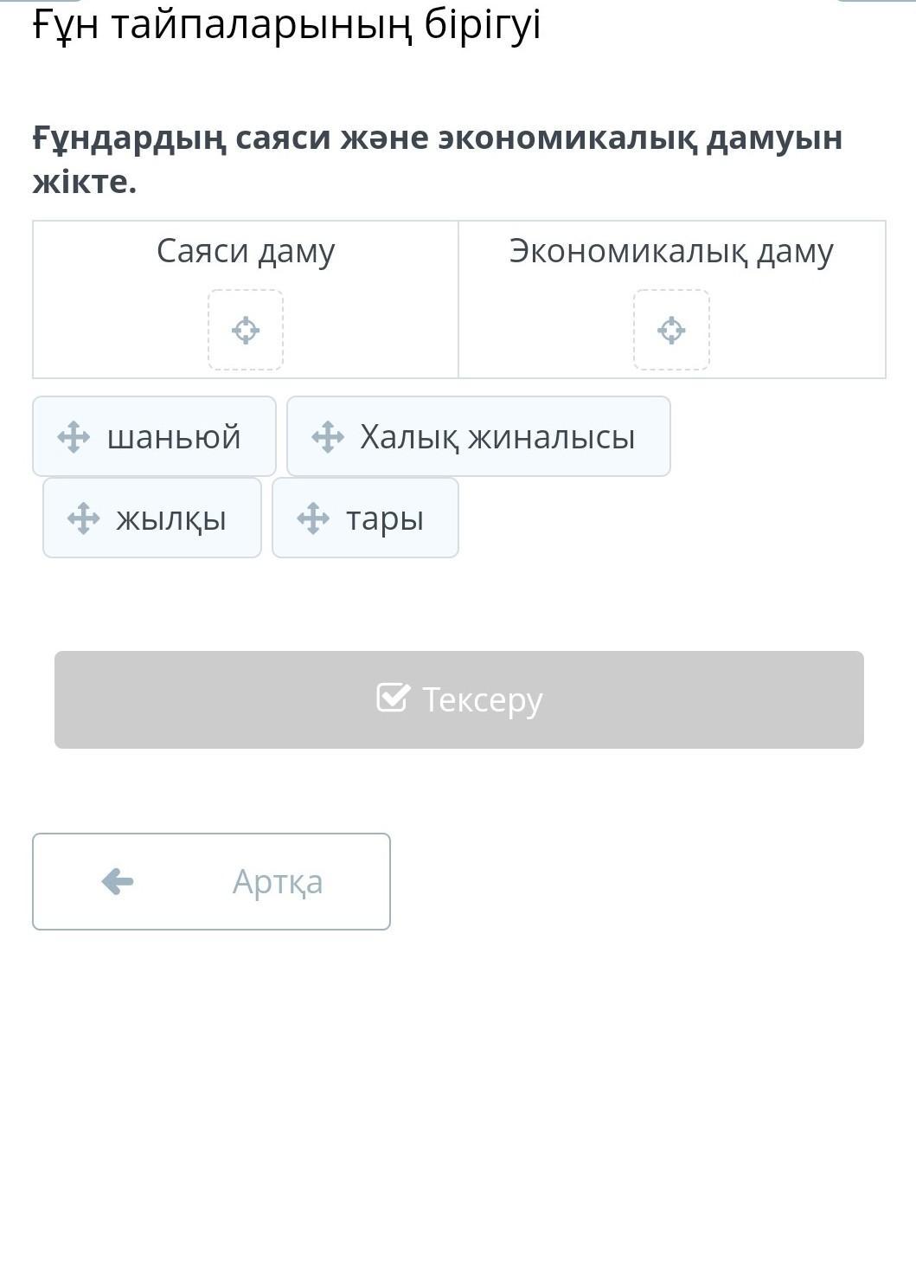Select the шаньюй answer chip

(x=154, y=436)
